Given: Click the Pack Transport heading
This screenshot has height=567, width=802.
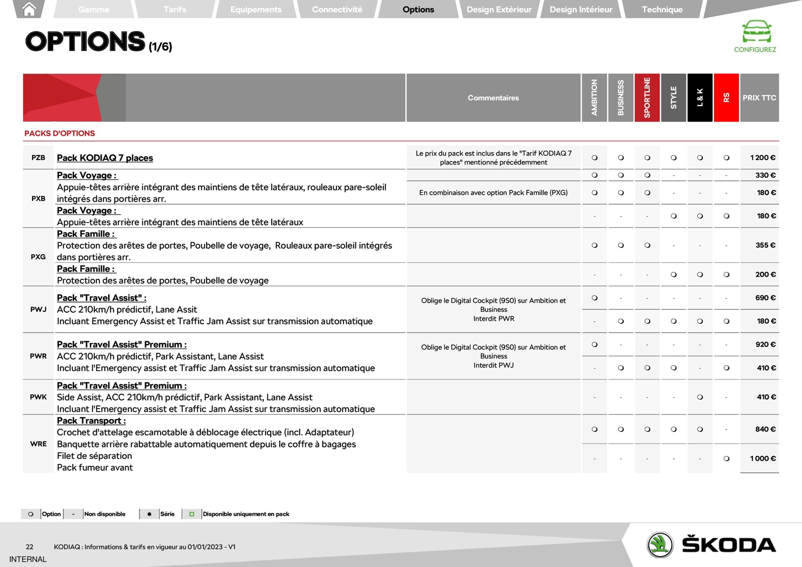Looking at the screenshot, I should (x=91, y=421).
